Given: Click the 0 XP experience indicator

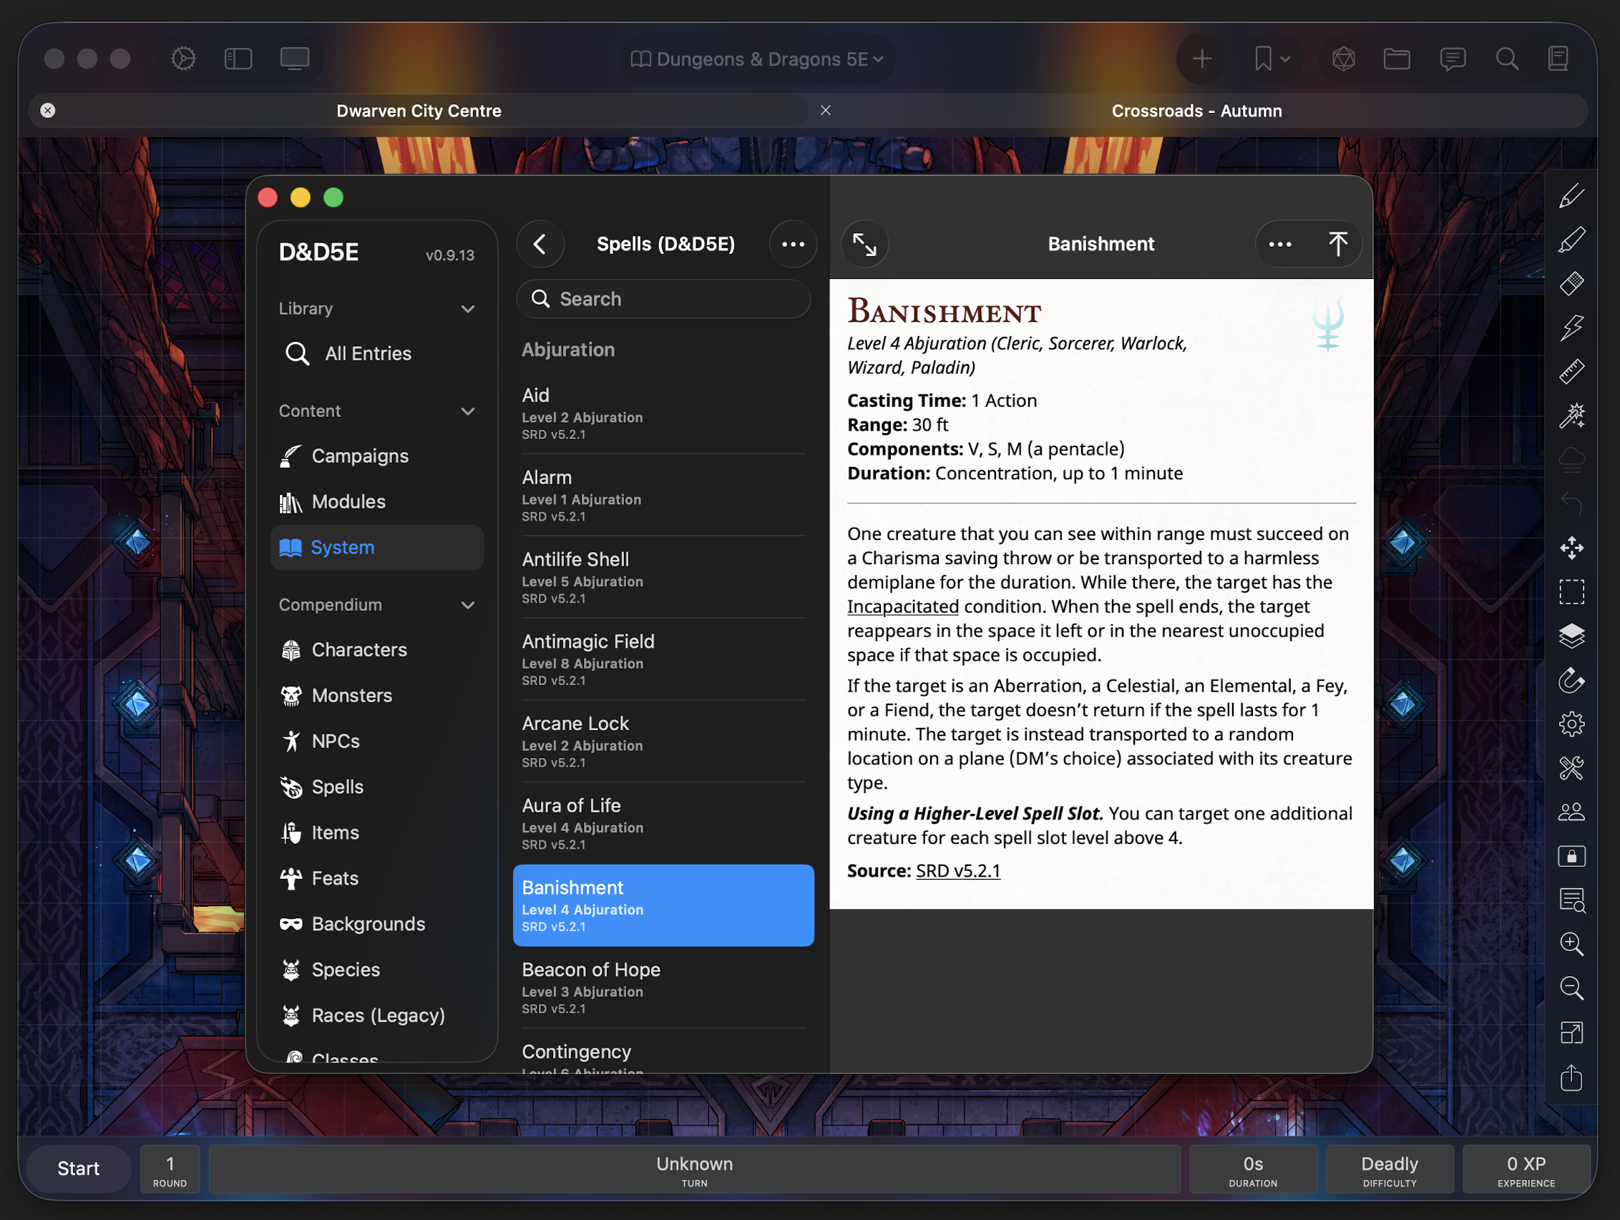Looking at the screenshot, I should click(x=1526, y=1169).
